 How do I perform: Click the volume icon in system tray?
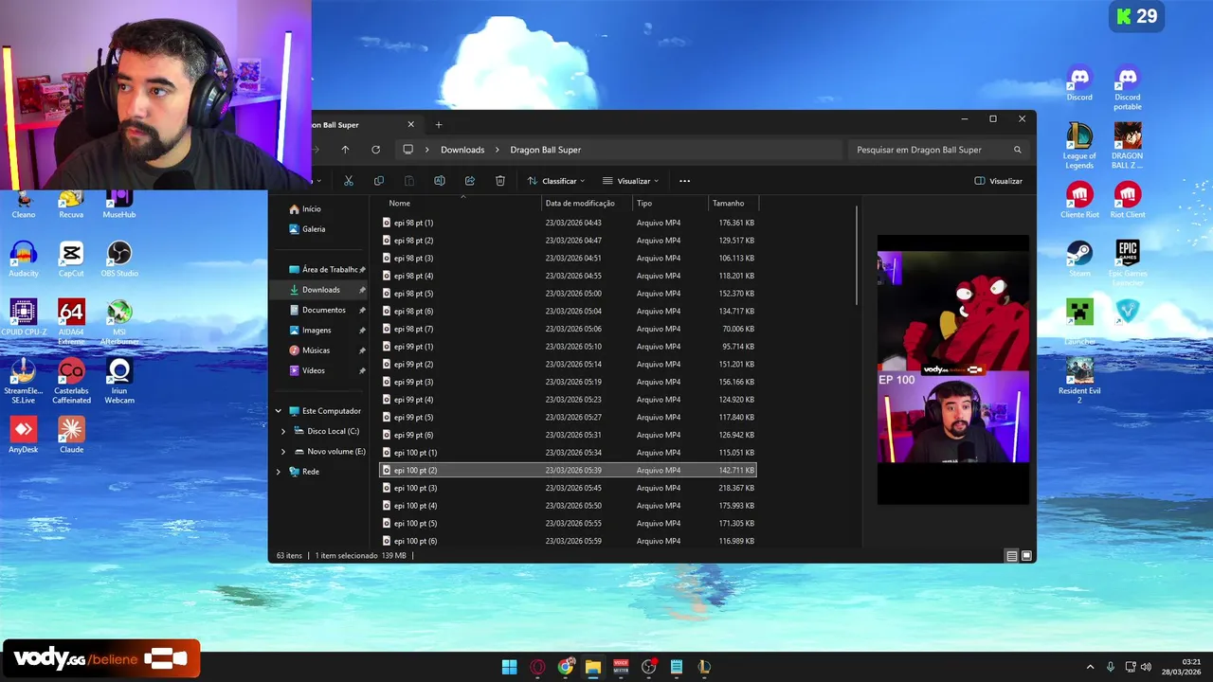click(x=1146, y=667)
